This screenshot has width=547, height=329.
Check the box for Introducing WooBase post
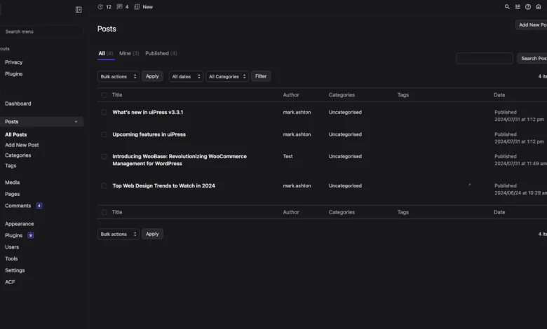(x=104, y=156)
